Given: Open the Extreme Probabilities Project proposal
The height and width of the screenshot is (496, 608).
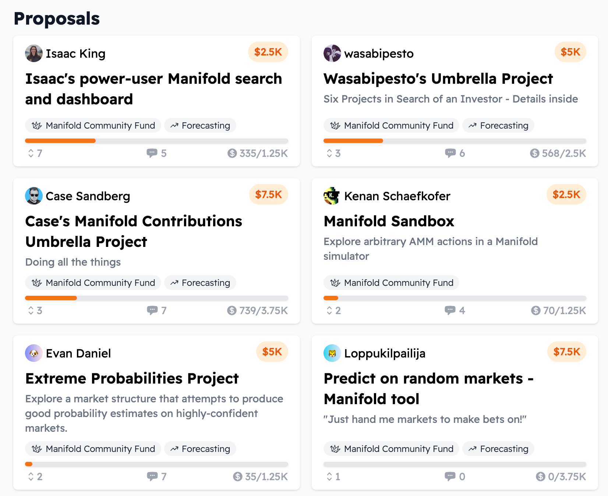Looking at the screenshot, I should point(132,378).
